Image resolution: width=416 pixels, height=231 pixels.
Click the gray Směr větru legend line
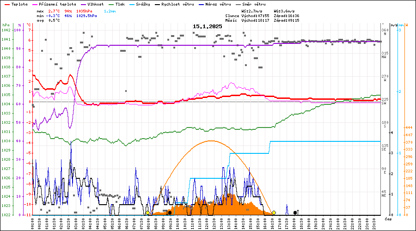[x=238, y=4]
